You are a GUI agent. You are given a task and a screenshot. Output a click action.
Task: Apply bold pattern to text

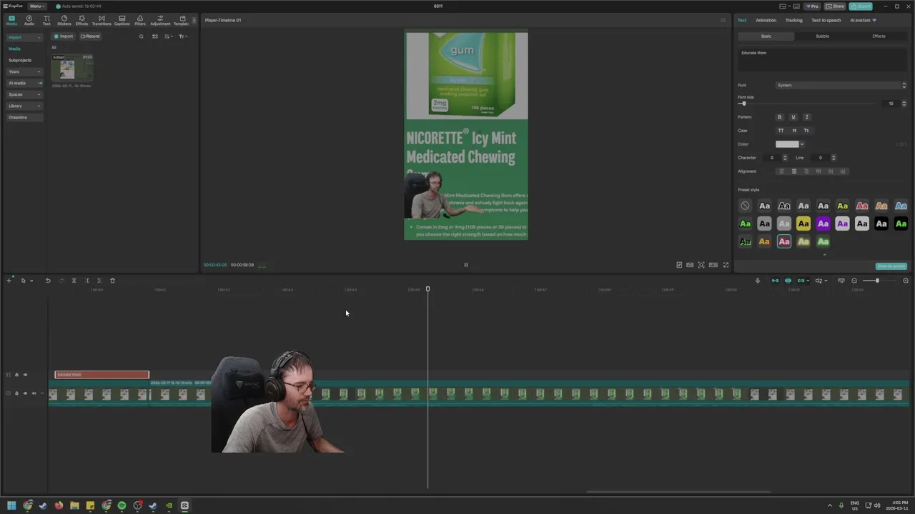coord(780,117)
